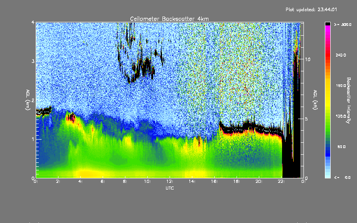The width and height of the screenshot is (357, 223).
Task: Click the "6:" UTC time tick
Action: (x=103, y=182)
